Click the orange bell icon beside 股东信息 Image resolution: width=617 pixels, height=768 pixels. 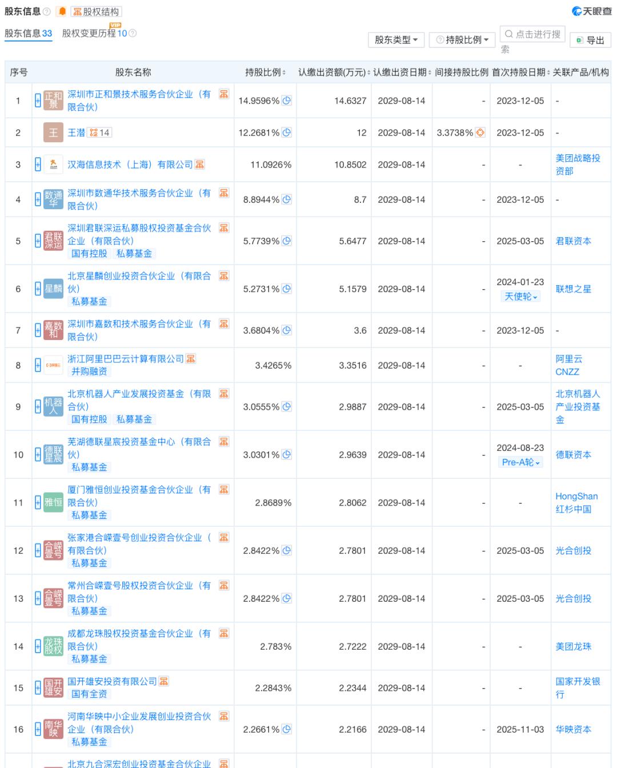[62, 12]
